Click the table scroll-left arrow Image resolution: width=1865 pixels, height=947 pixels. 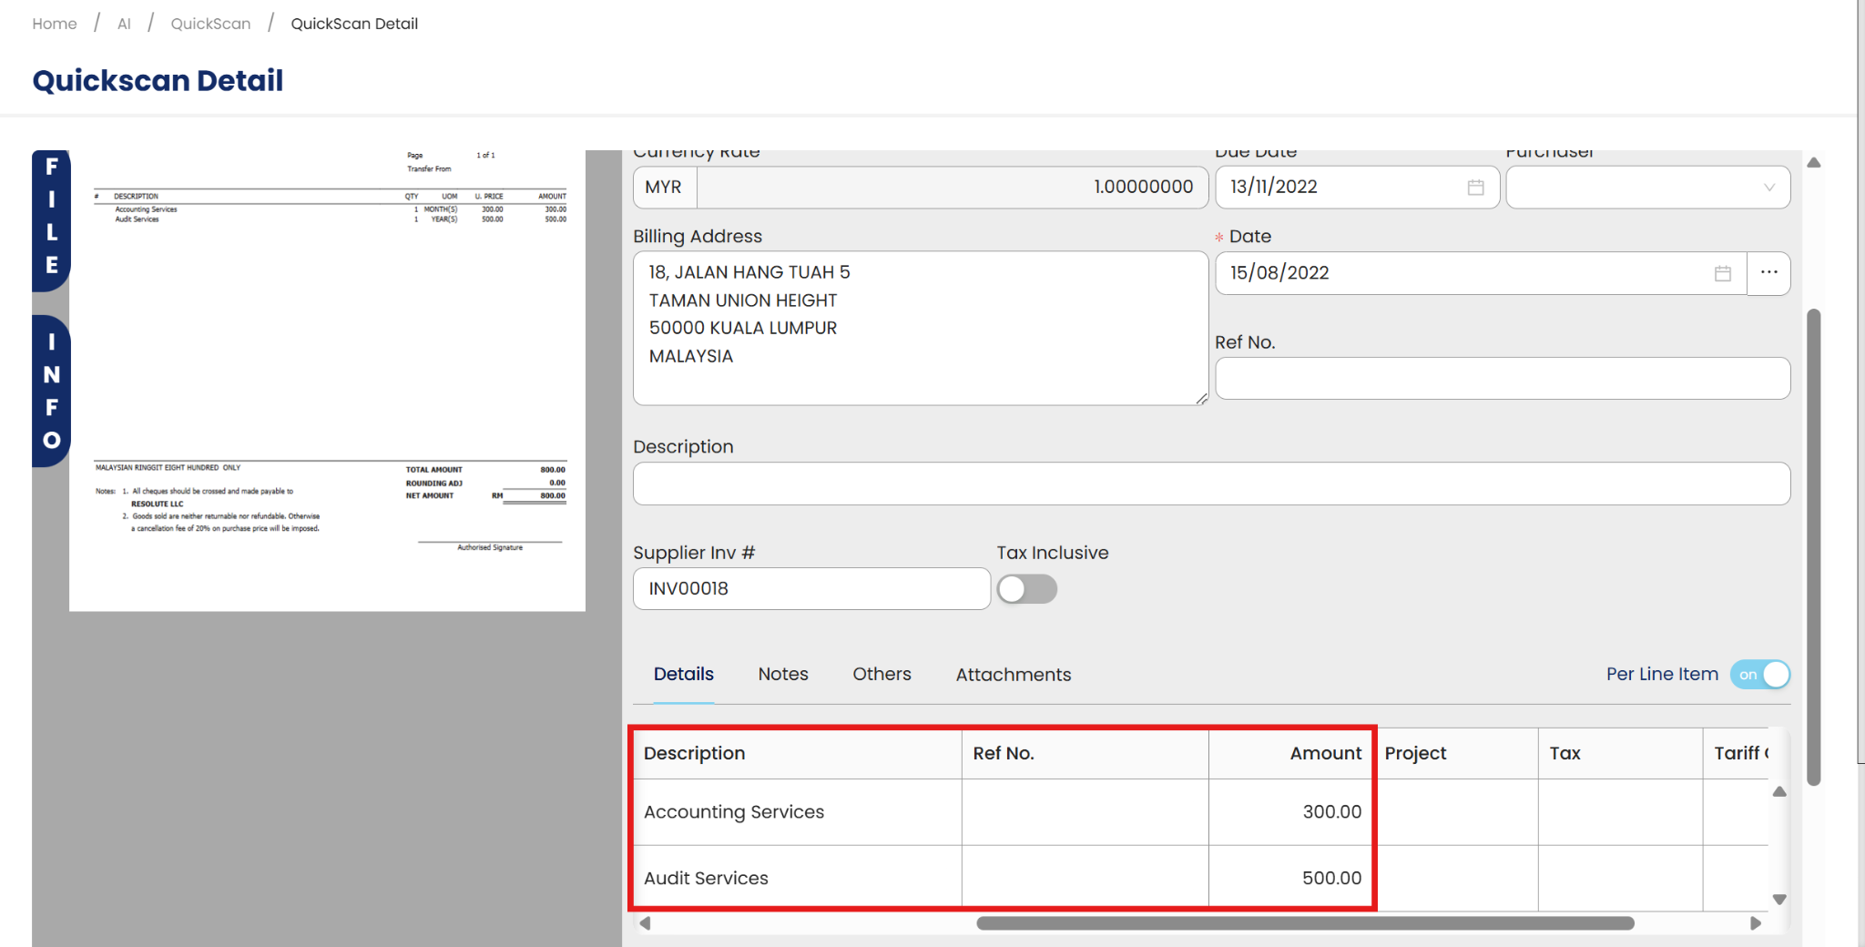click(x=645, y=923)
